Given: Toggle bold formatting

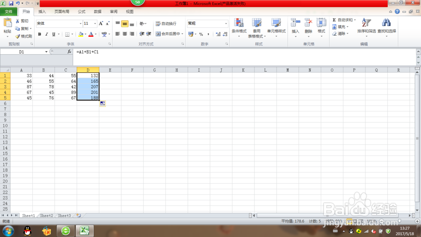Looking at the screenshot, I should [x=40, y=34].
